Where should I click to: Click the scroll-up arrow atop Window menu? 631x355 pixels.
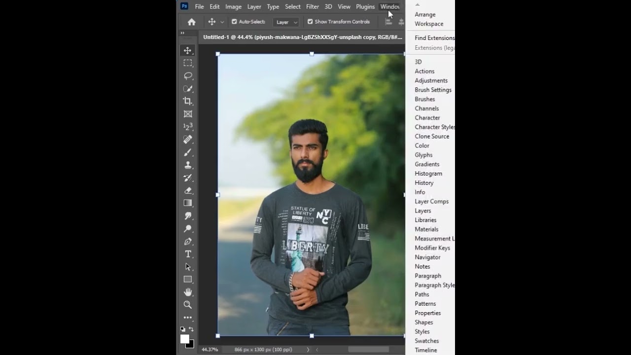(418, 4)
